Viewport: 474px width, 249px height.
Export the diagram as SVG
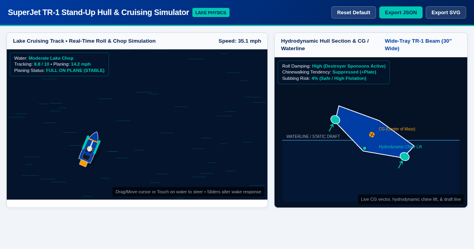click(x=446, y=12)
